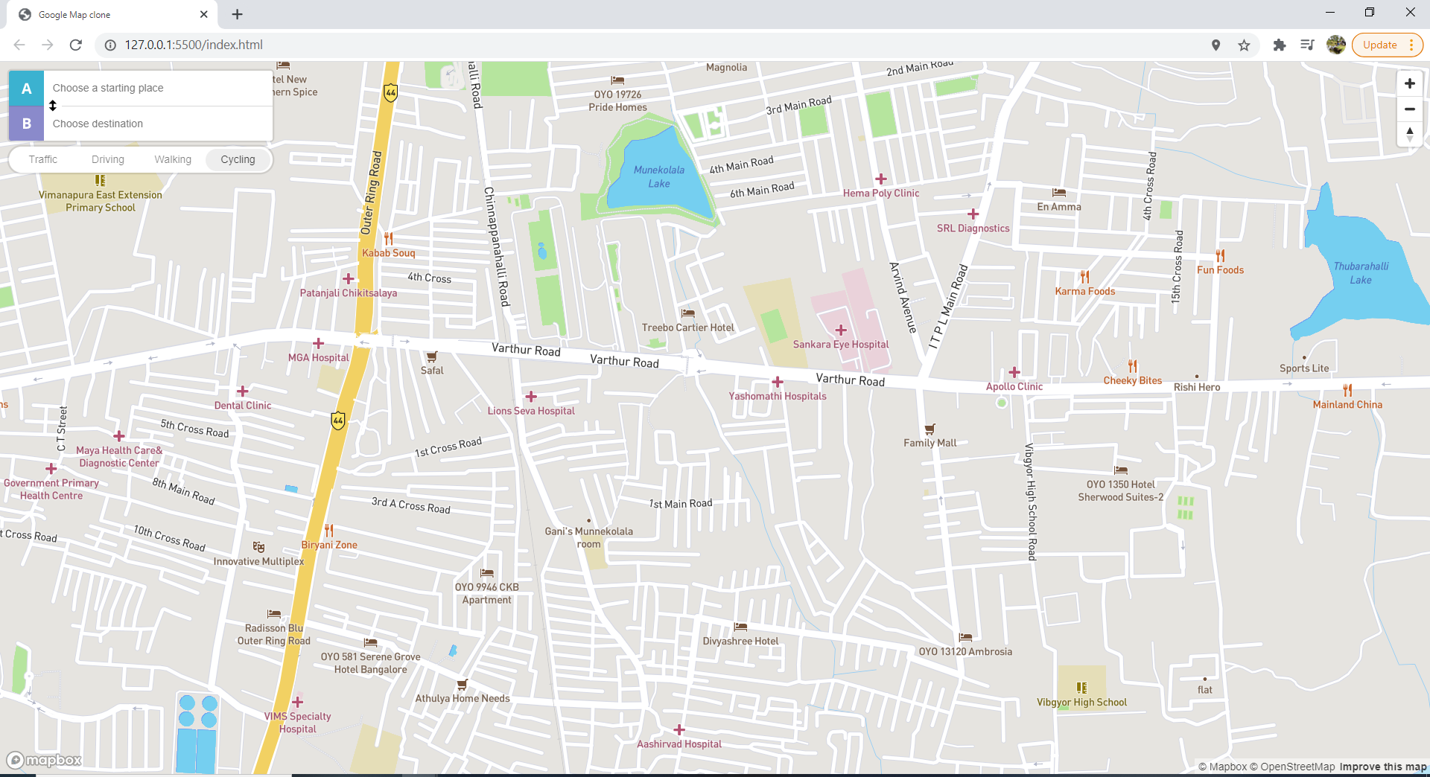Open the Chrome three-dot menu
This screenshot has height=777, width=1430.
pos(1412,45)
